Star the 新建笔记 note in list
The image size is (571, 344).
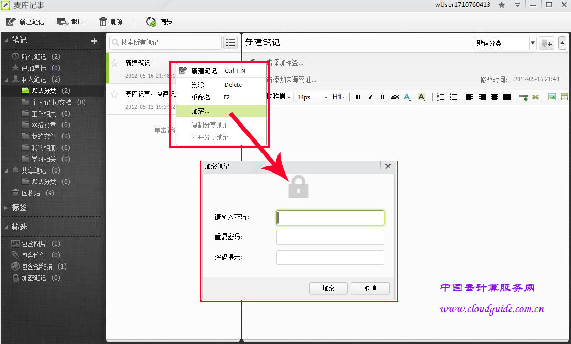[x=114, y=64]
